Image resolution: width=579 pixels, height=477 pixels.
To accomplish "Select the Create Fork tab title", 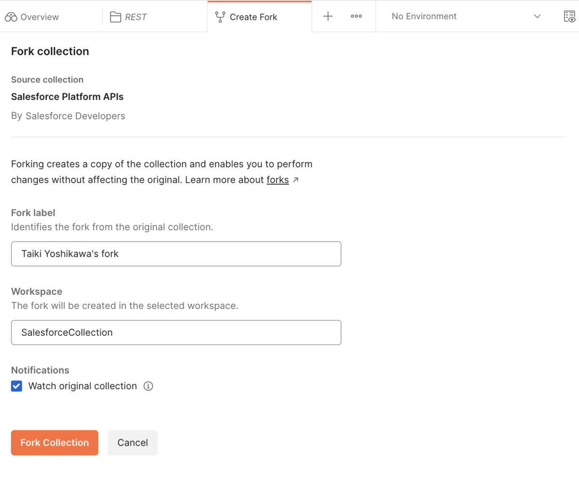I will point(253,17).
